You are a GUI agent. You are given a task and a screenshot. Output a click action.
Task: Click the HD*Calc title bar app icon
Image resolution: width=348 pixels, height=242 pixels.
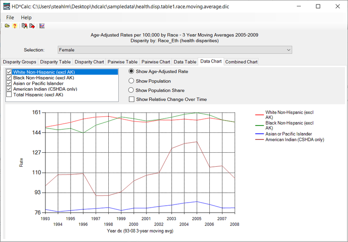6,7
